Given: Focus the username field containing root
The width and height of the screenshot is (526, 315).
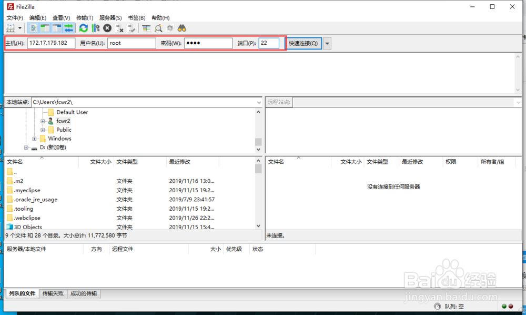Looking at the screenshot, I should pyautogui.click(x=131, y=43).
